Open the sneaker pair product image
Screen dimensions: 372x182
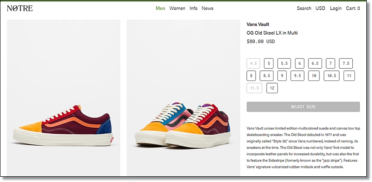[183, 98]
